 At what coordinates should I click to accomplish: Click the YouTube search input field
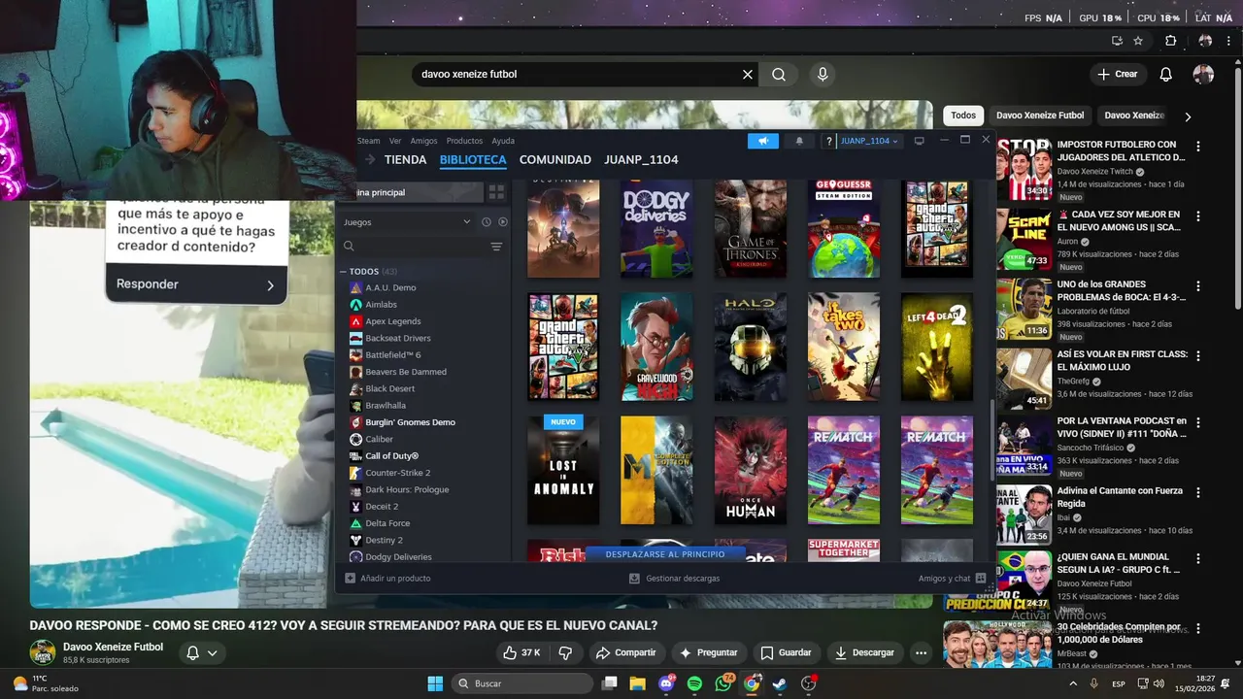[x=578, y=74]
